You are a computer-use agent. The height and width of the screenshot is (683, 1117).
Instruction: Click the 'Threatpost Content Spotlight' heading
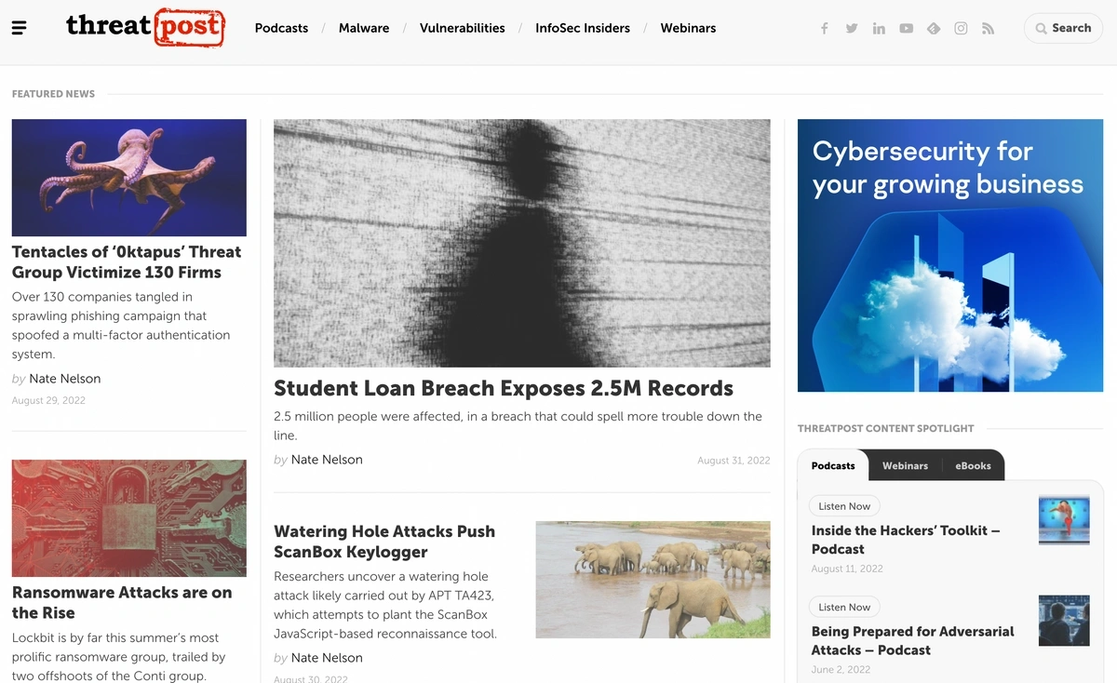coord(885,429)
